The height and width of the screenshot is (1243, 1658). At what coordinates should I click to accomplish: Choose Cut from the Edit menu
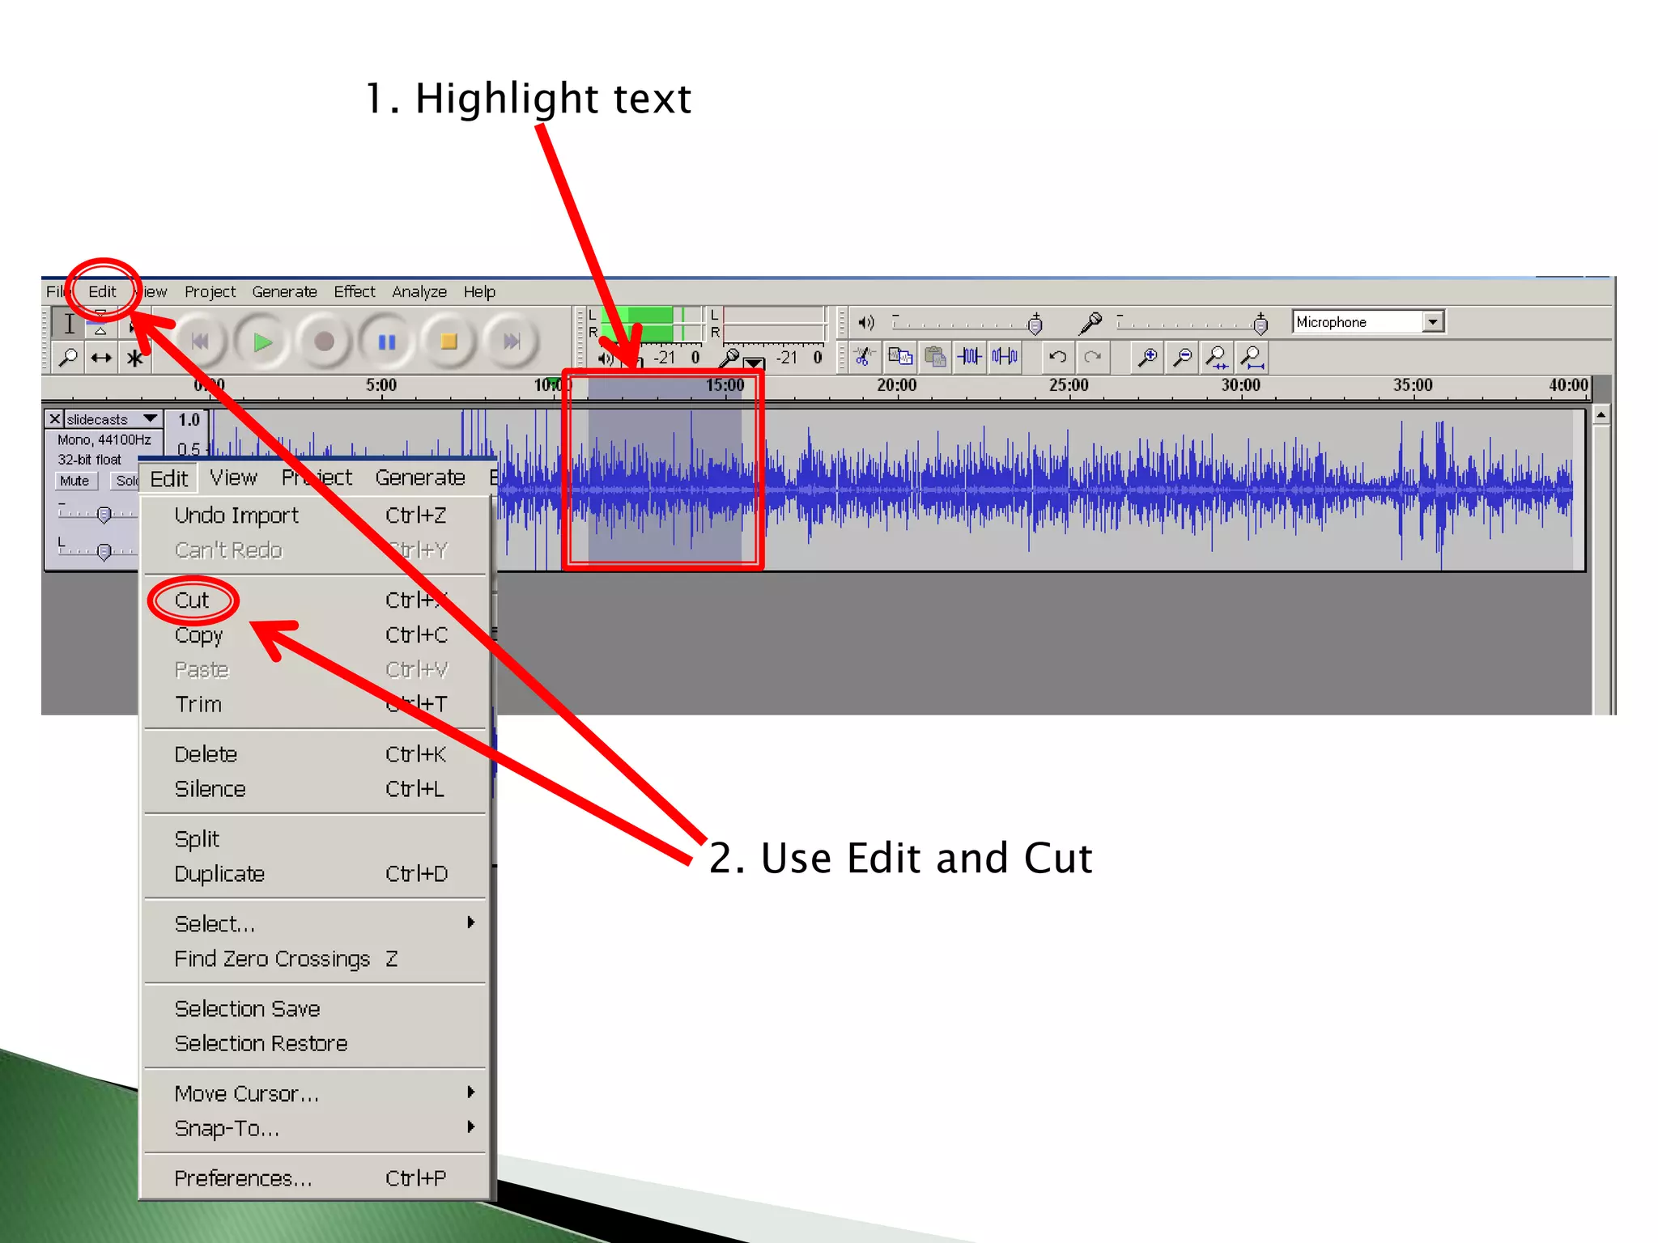193,600
